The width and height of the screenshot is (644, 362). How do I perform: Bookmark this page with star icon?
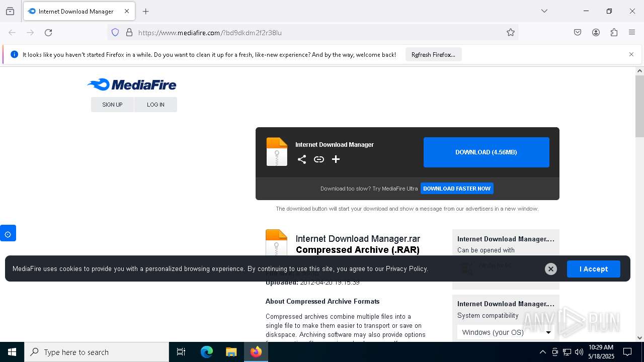click(x=511, y=33)
